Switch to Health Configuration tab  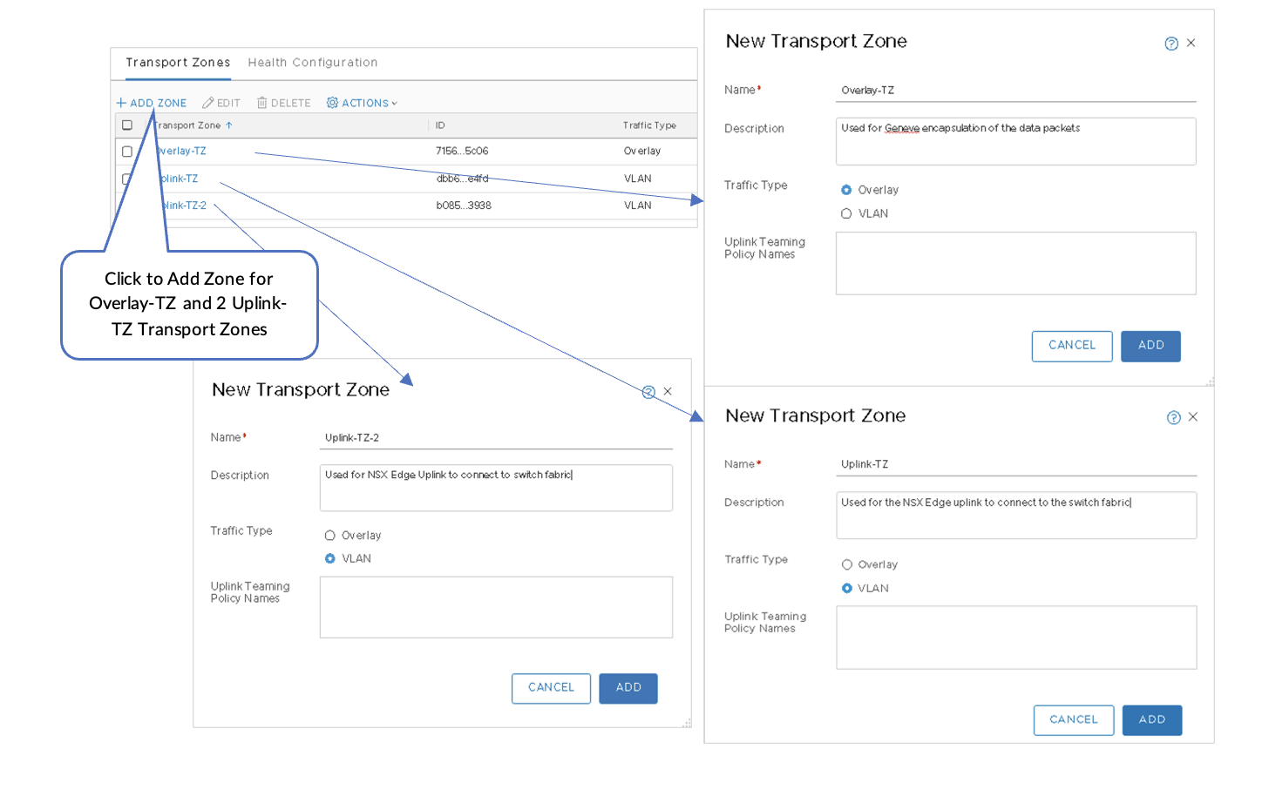click(x=312, y=63)
